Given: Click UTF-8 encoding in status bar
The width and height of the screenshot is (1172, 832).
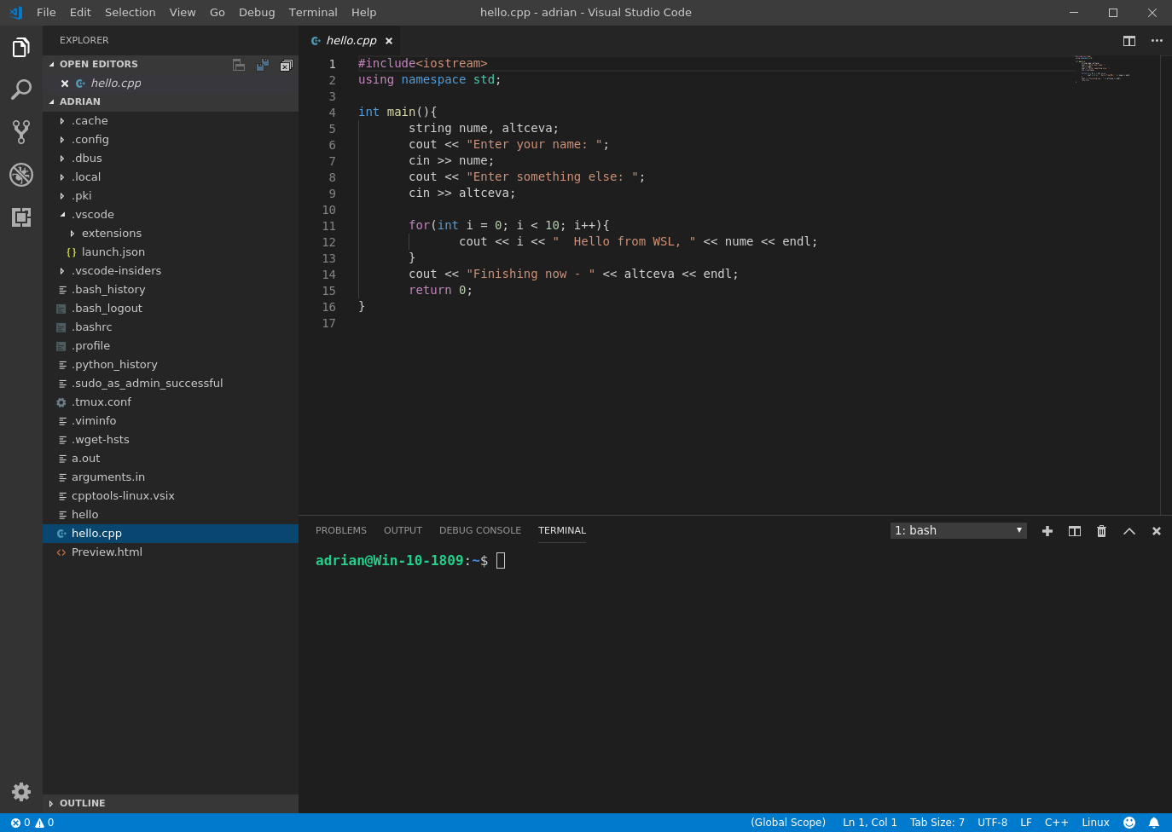Looking at the screenshot, I should 992,823.
